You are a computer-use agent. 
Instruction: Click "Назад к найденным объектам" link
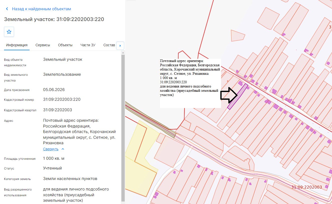pyautogui.click(x=42, y=9)
